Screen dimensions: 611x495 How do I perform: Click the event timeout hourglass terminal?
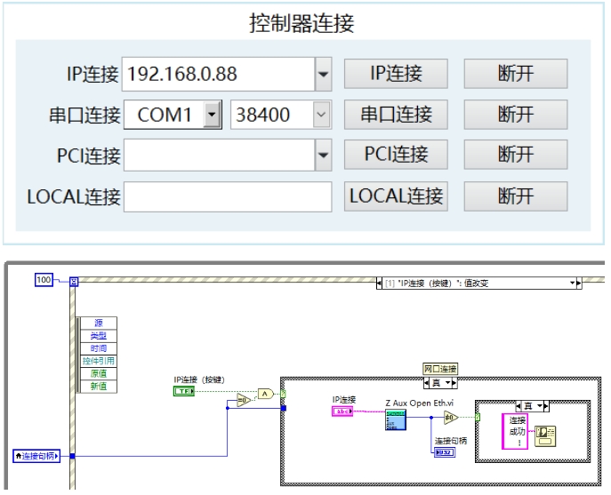74,281
